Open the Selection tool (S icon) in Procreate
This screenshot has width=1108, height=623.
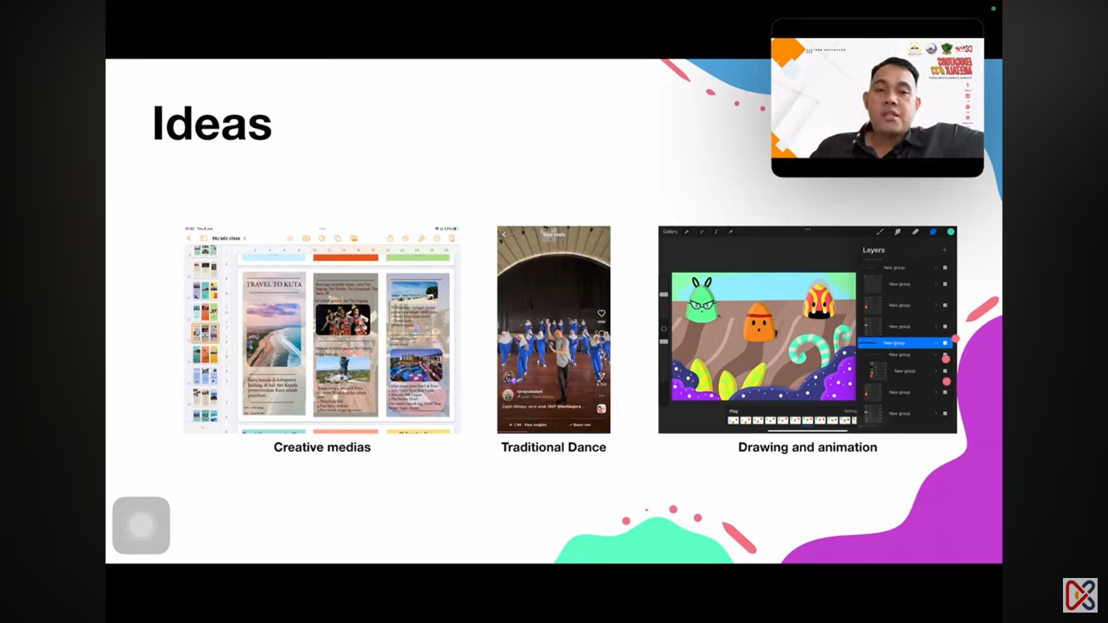point(715,232)
